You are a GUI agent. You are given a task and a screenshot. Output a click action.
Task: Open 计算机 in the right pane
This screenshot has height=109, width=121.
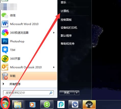coord(65,11)
